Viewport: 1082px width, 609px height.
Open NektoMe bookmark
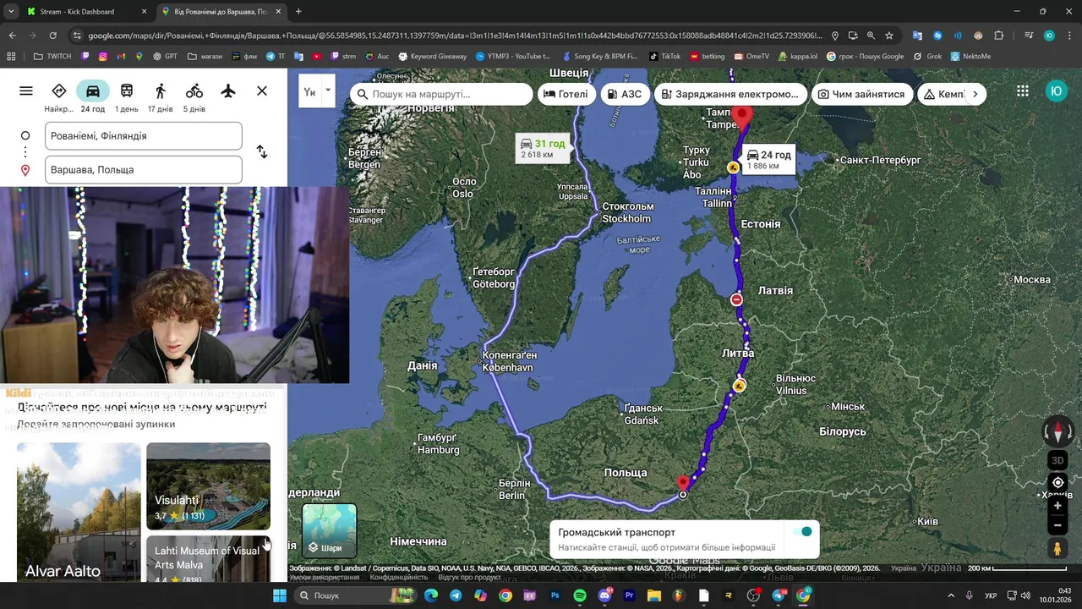[970, 57]
